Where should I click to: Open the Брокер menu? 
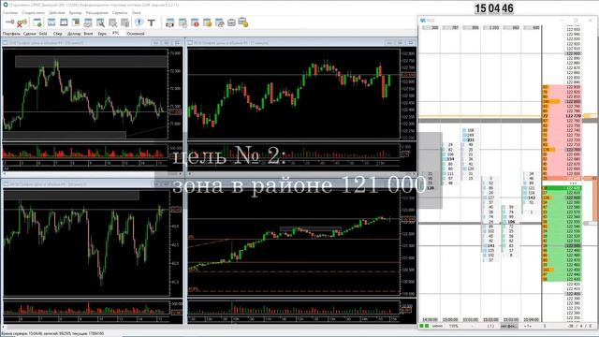(x=75, y=12)
